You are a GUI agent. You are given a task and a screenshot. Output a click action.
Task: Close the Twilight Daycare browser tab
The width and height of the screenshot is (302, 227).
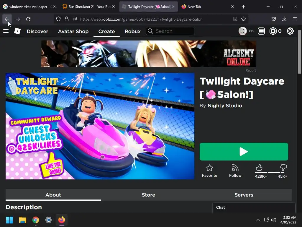pyautogui.click(x=173, y=7)
